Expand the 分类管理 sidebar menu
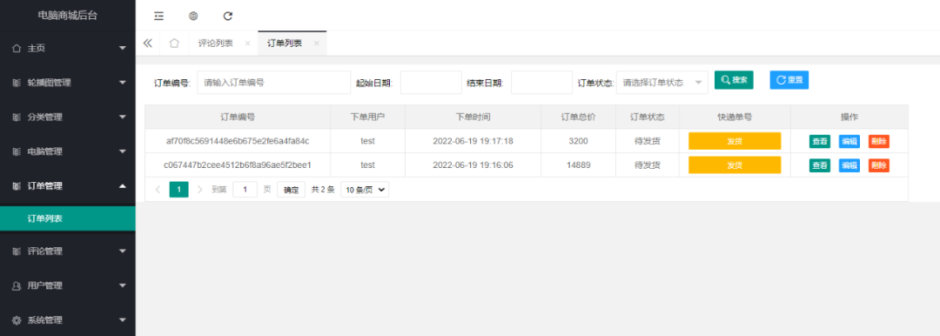This screenshot has width=940, height=336. pos(68,117)
